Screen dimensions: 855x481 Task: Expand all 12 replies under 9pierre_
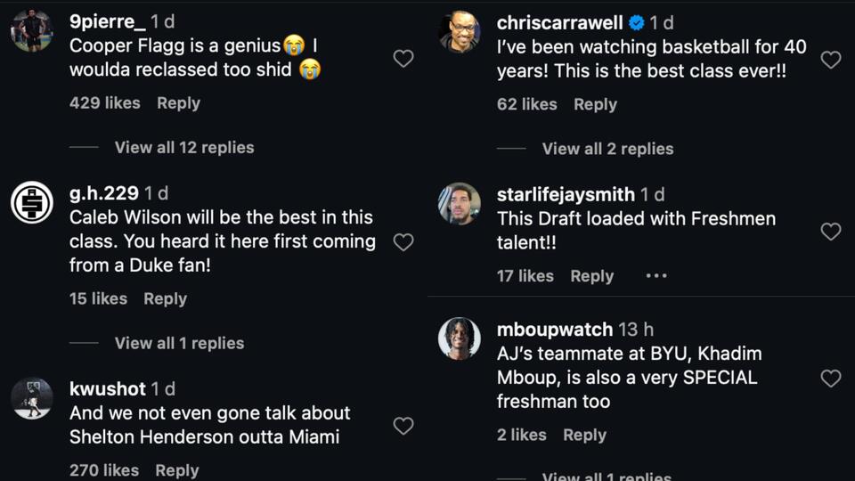(183, 148)
